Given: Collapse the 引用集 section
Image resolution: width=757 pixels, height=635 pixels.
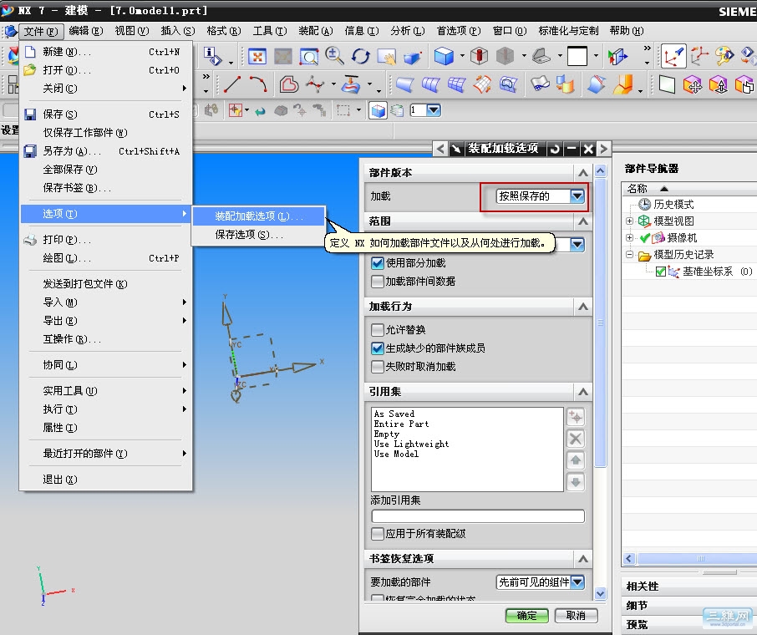Looking at the screenshot, I should (583, 392).
